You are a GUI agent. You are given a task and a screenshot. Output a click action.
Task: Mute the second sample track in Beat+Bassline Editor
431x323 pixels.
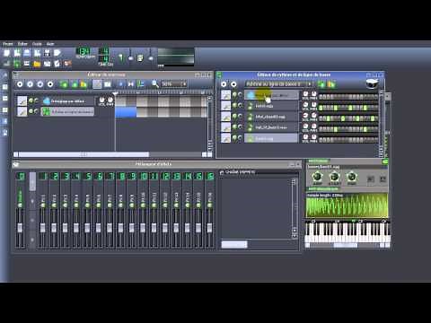tap(234, 106)
